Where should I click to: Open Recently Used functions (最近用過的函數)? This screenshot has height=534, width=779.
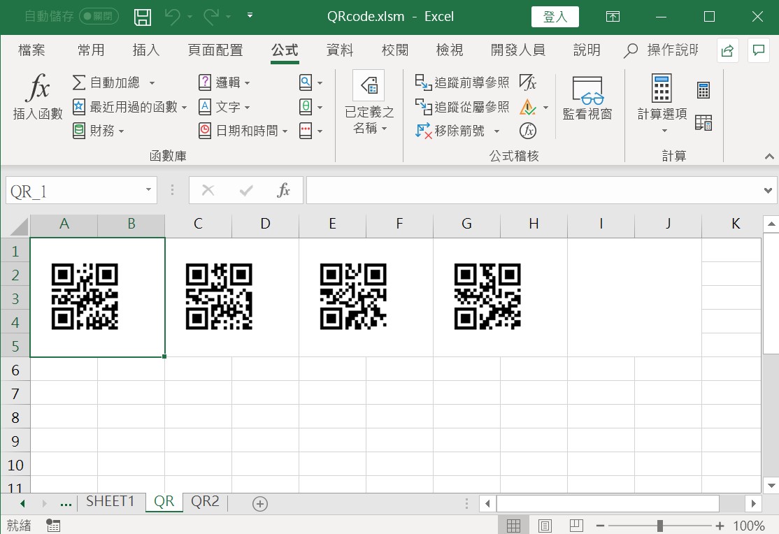pyautogui.click(x=129, y=107)
